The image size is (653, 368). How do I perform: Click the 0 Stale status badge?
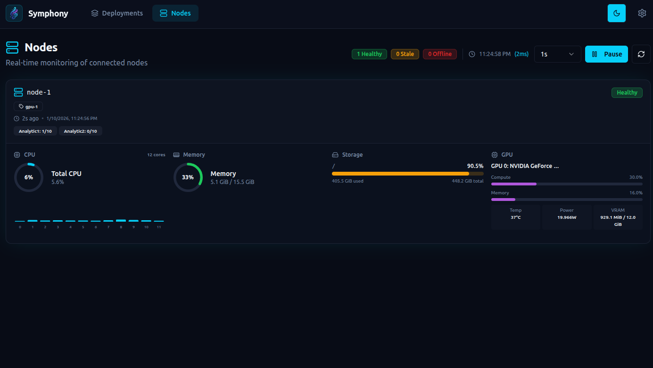(x=405, y=54)
